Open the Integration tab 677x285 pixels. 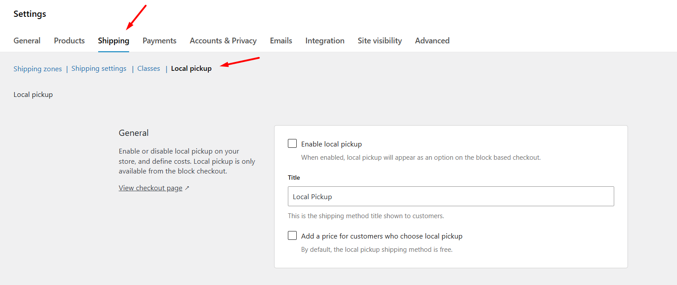tap(325, 41)
